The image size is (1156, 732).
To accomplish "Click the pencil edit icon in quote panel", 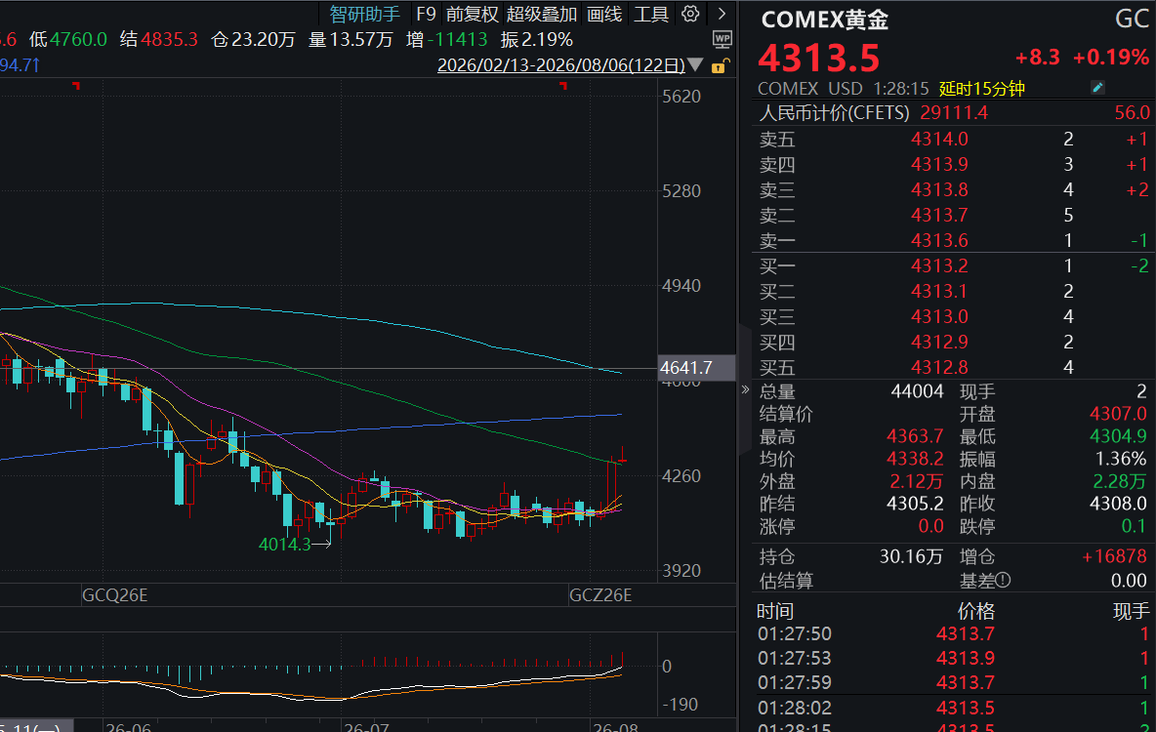I will coord(1097,88).
